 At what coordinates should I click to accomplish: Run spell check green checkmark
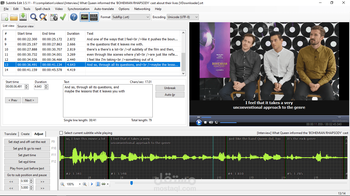click(63, 17)
